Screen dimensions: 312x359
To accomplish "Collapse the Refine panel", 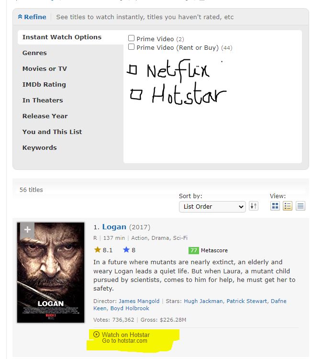I will coord(32,17).
